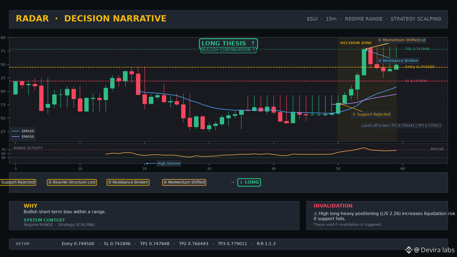Viewport: 457px width, 257px height.
Task: Click the High Volume annotation below the RSI panel
Action: tap(169, 163)
